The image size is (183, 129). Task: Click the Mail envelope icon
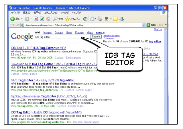pos(93,19)
